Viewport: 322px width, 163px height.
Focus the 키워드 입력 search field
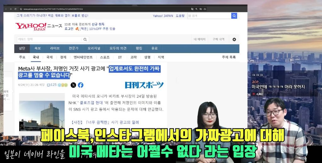tap(50, 39)
